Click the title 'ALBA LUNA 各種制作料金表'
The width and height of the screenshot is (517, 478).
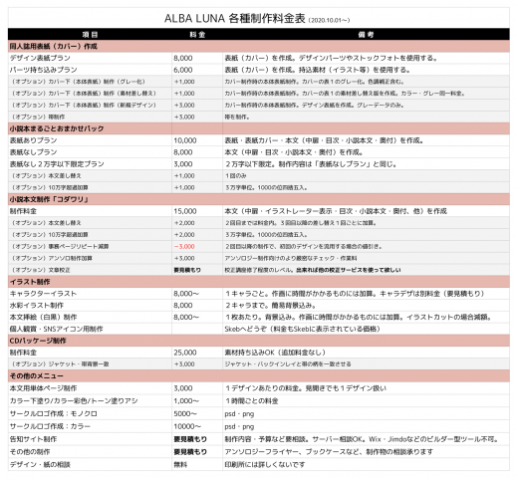pos(235,18)
